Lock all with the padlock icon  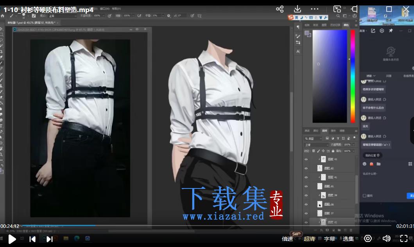point(333,151)
